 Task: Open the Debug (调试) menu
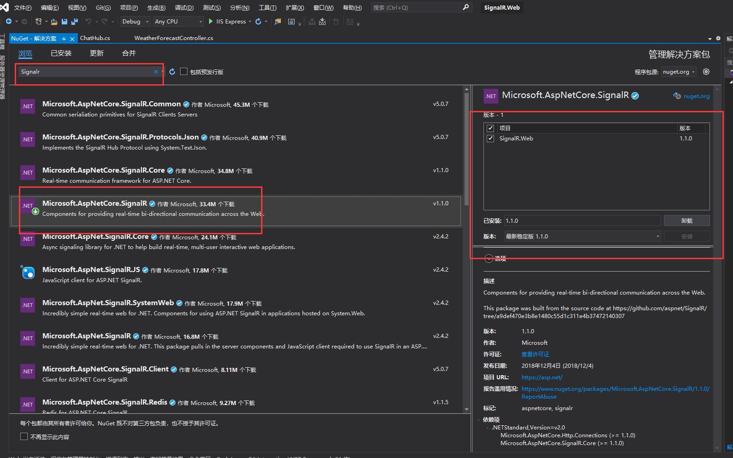(184, 7)
